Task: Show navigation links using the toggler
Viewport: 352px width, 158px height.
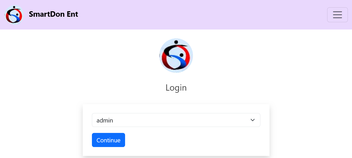Action: 337,15
